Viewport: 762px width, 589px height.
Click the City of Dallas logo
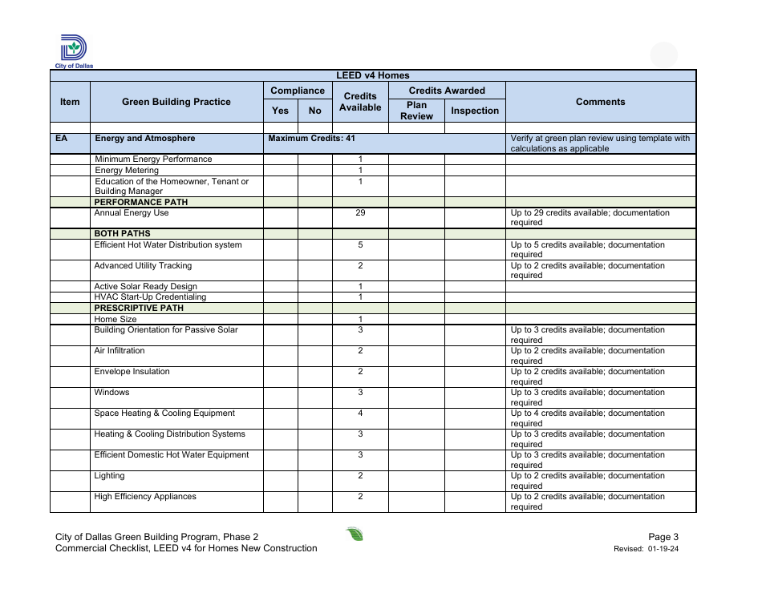tap(73, 48)
